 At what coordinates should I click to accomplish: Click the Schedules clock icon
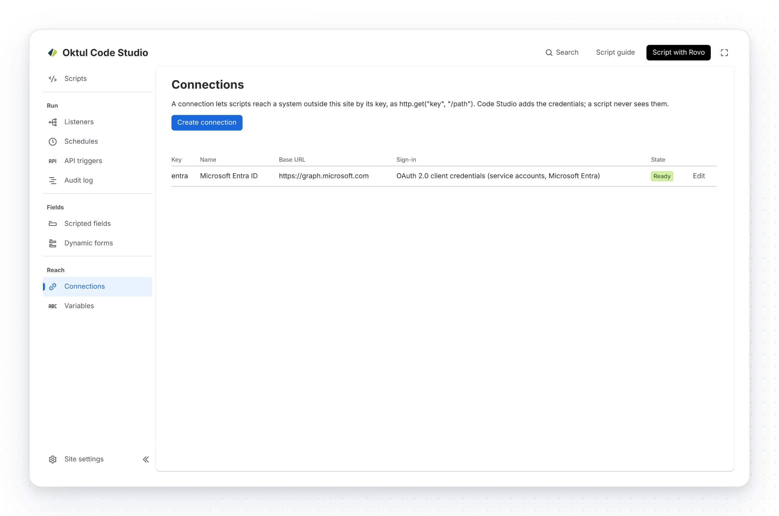(53, 141)
